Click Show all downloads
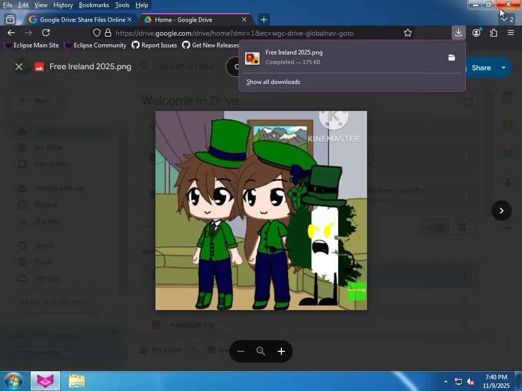Screen dimensions: 522x391 273,82
